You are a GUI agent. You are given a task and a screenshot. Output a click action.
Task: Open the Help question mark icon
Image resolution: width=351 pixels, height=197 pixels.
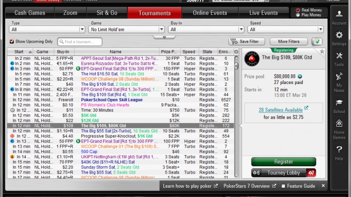(x=339, y=149)
